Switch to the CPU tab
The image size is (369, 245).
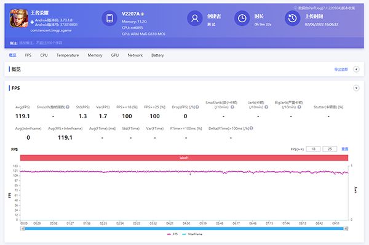44,55
